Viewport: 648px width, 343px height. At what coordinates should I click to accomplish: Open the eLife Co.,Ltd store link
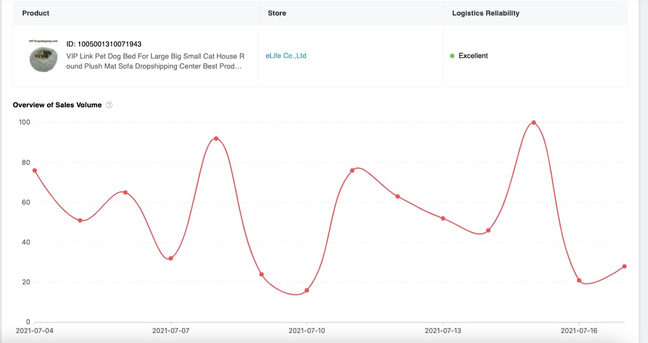[x=286, y=56]
